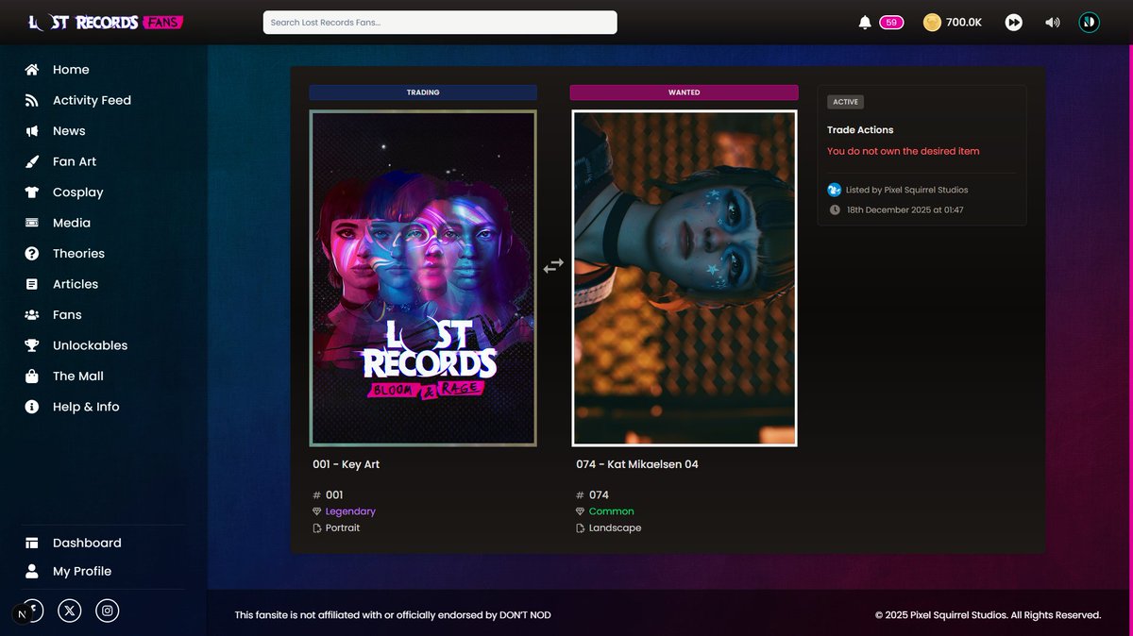Click the Common rarity label

click(612, 511)
